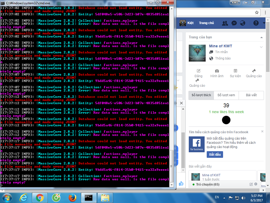Viewport: 270px width, 203px height.
Task: Launch Internet Explorer from taskbar
Action: click(x=23, y=198)
